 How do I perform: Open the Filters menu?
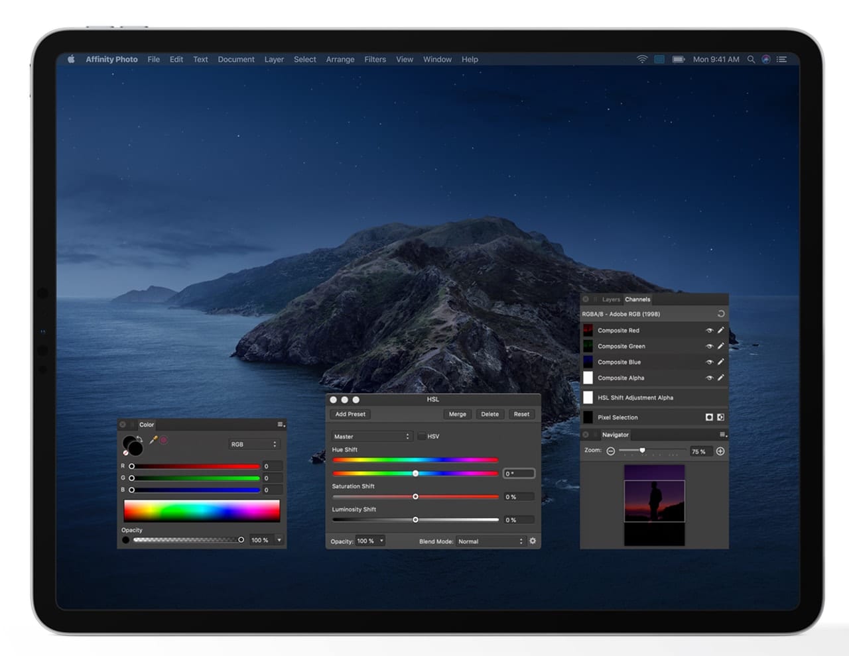click(375, 60)
